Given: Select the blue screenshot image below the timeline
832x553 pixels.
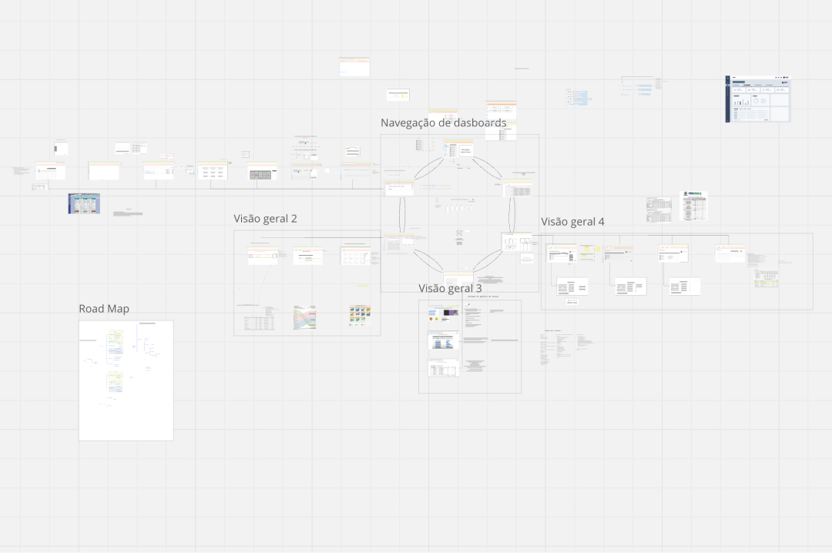Looking at the screenshot, I should 84,203.
